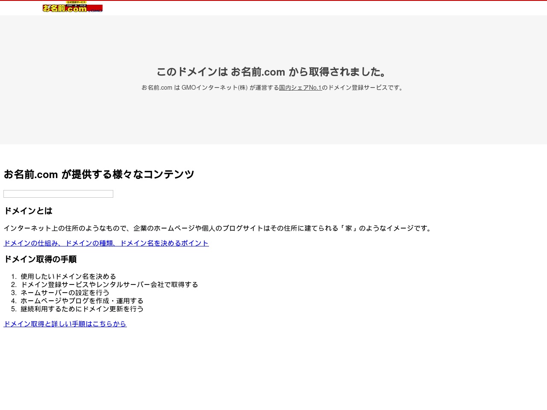This screenshot has width=547, height=410.
Task: Click list item ネームサーバーの設定を行う
Action: pyautogui.click(x=65, y=293)
